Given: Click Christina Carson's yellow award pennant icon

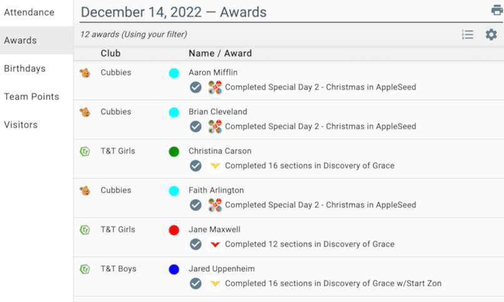Looking at the screenshot, I should 215,166.
